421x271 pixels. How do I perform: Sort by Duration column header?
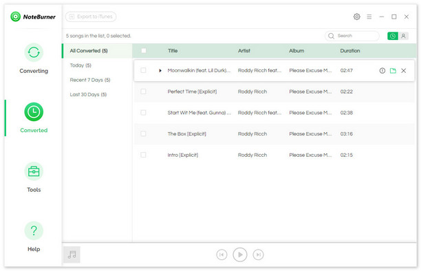(350, 51)
